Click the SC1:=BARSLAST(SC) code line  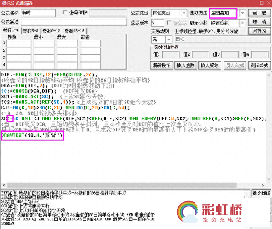click(27, 97)
